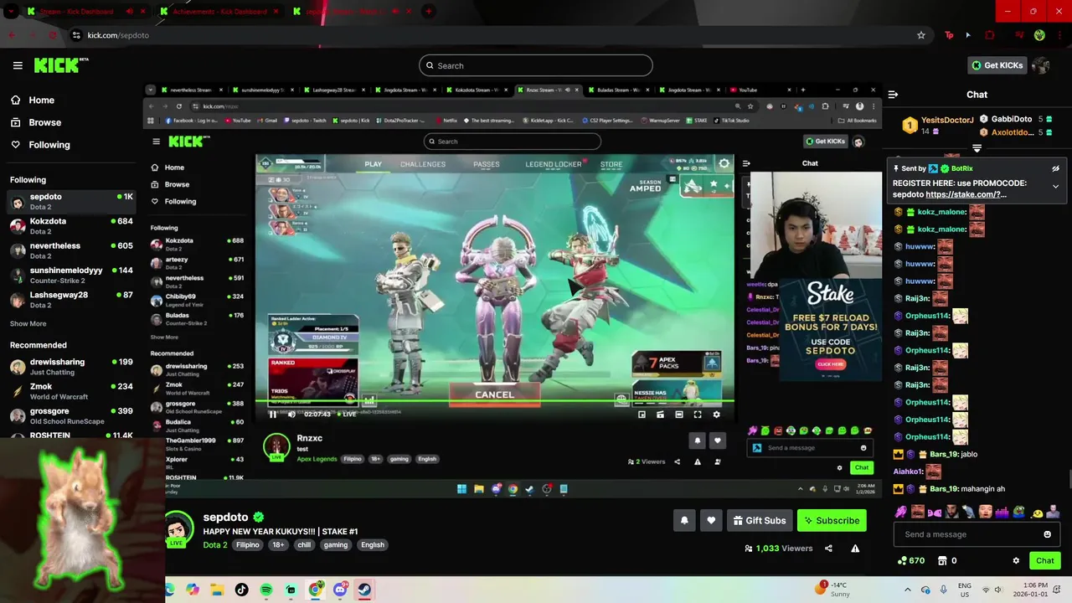Open TikTok from Windows taskbar
The image size is (1072, 603).
(242, 590)
